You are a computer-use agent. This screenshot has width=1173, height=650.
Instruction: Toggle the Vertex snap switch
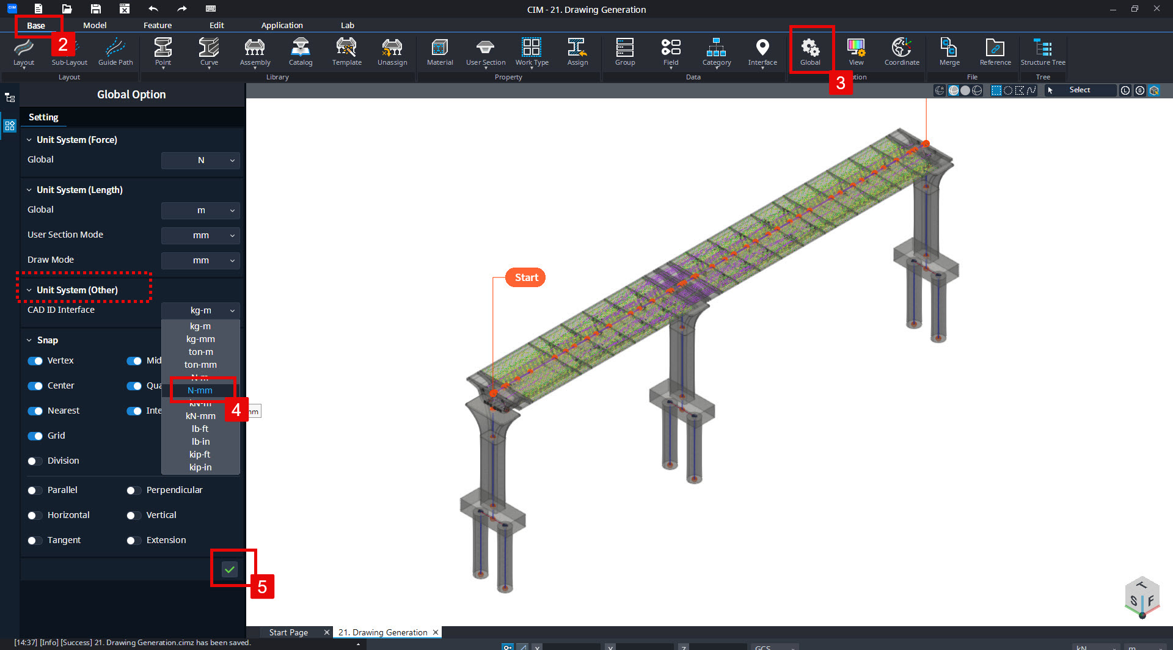35,360
